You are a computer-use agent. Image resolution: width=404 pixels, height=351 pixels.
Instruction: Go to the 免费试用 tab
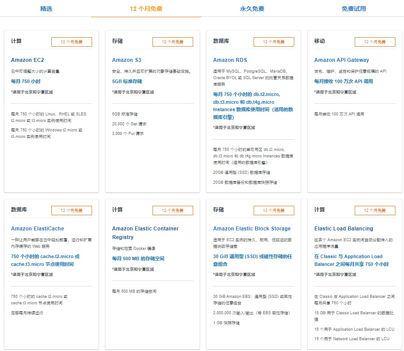[x=354, y=9]
